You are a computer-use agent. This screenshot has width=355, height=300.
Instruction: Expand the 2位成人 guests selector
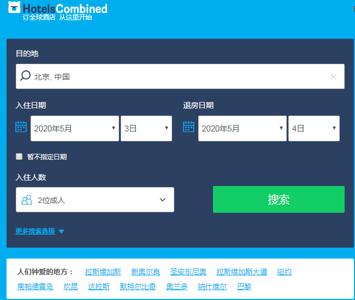(x=95, y=200)
